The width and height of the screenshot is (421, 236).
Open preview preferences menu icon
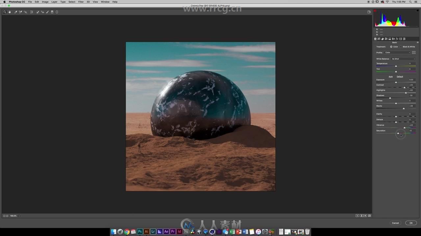coord(369,216)
